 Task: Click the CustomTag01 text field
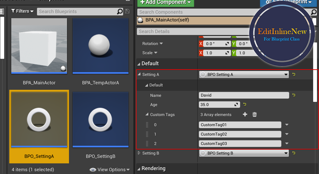click(x=240, y=125)
